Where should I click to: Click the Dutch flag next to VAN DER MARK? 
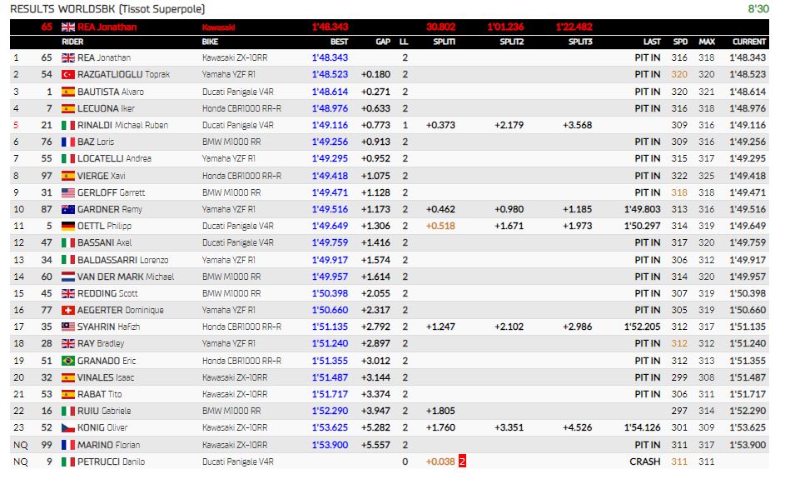click(68, 277)
